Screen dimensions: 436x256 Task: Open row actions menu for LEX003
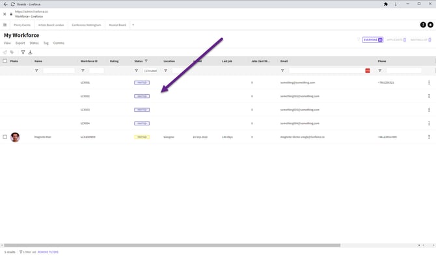click(429, 110)
